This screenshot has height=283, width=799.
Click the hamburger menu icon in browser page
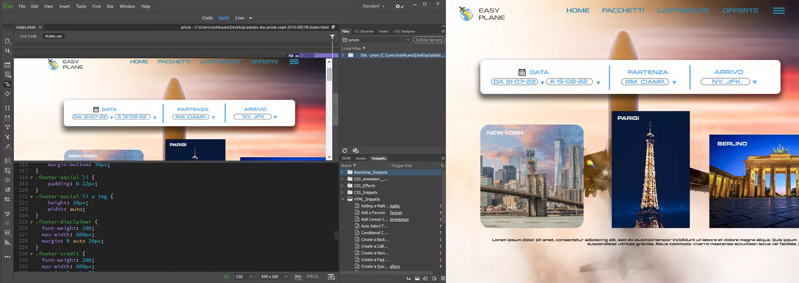pyautogui.click(x=779, y=11)
